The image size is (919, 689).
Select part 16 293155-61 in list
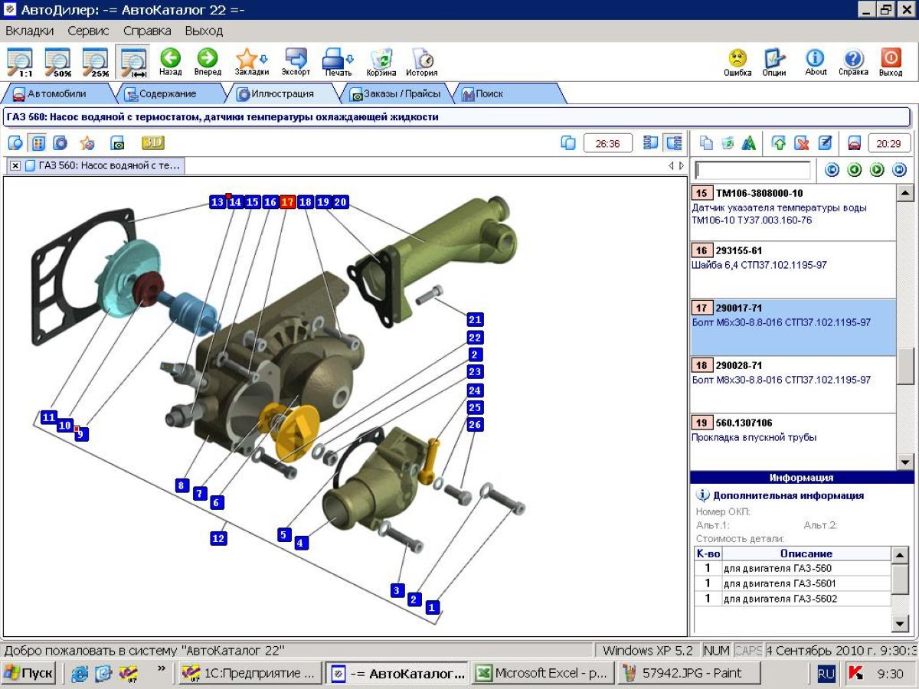793,269
